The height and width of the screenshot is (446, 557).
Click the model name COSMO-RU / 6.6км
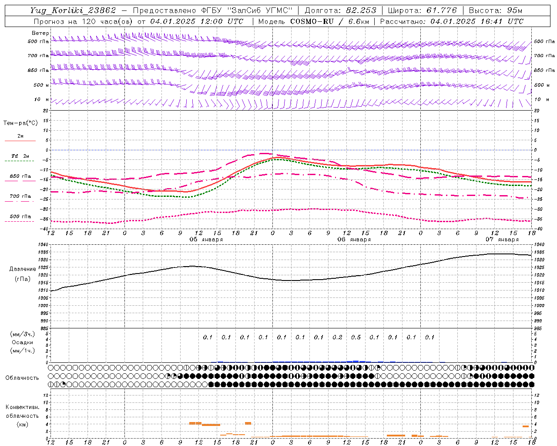click(x=329, y=21)
